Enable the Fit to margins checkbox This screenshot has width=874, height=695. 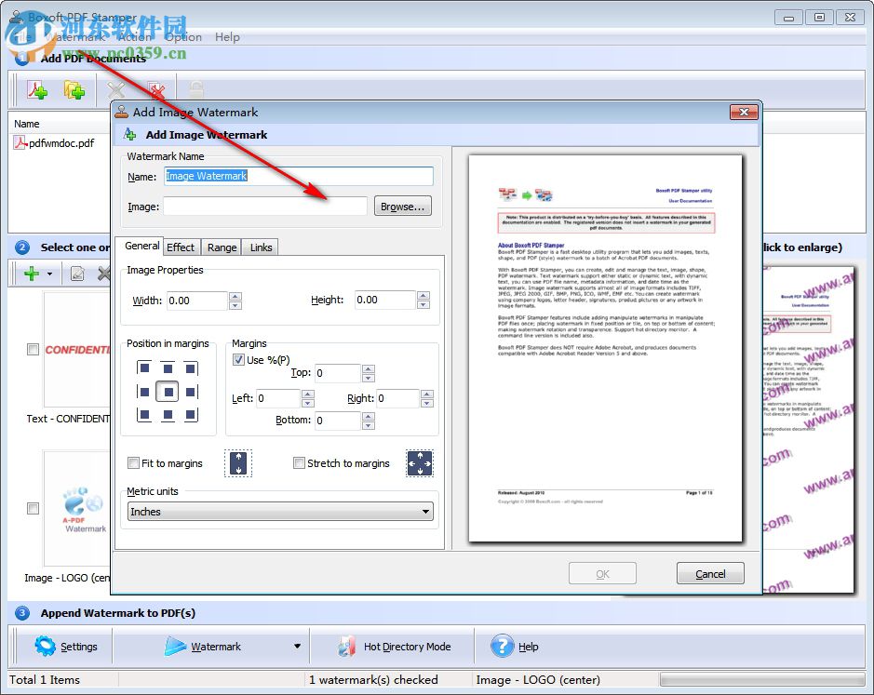point(133,462)
